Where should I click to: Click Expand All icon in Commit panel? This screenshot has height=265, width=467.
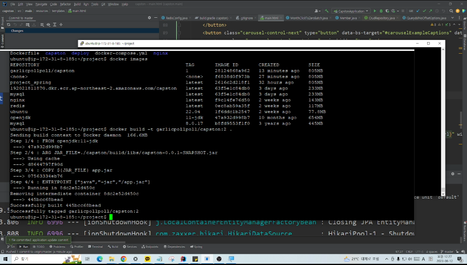pyautogui.click(x=55, y=25)
